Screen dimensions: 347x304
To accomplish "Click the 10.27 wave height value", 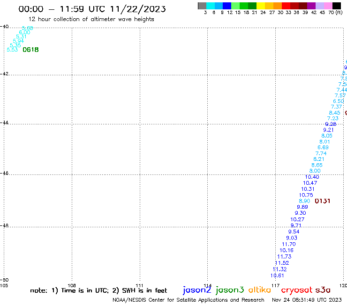I will (x=297, y=219).
